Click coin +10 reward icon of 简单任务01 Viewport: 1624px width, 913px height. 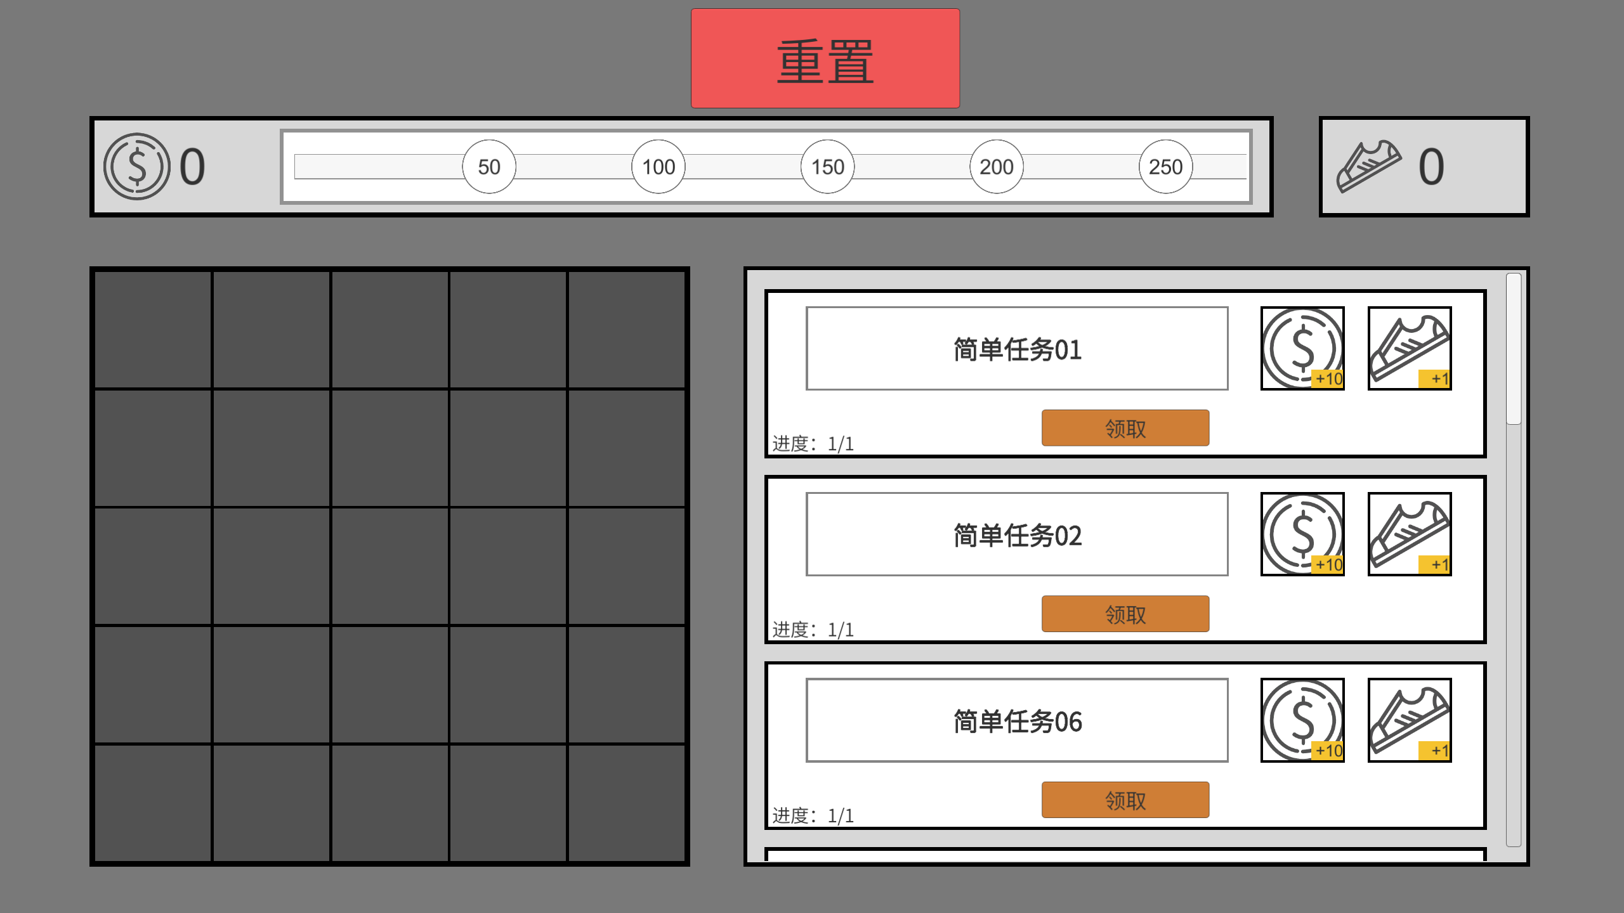click(1302, 348)
